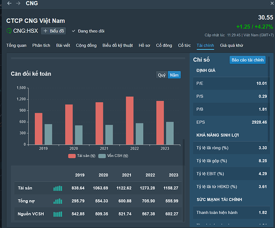
Task: Open the Cổ đông tab
Action: [x=164, y=46]
